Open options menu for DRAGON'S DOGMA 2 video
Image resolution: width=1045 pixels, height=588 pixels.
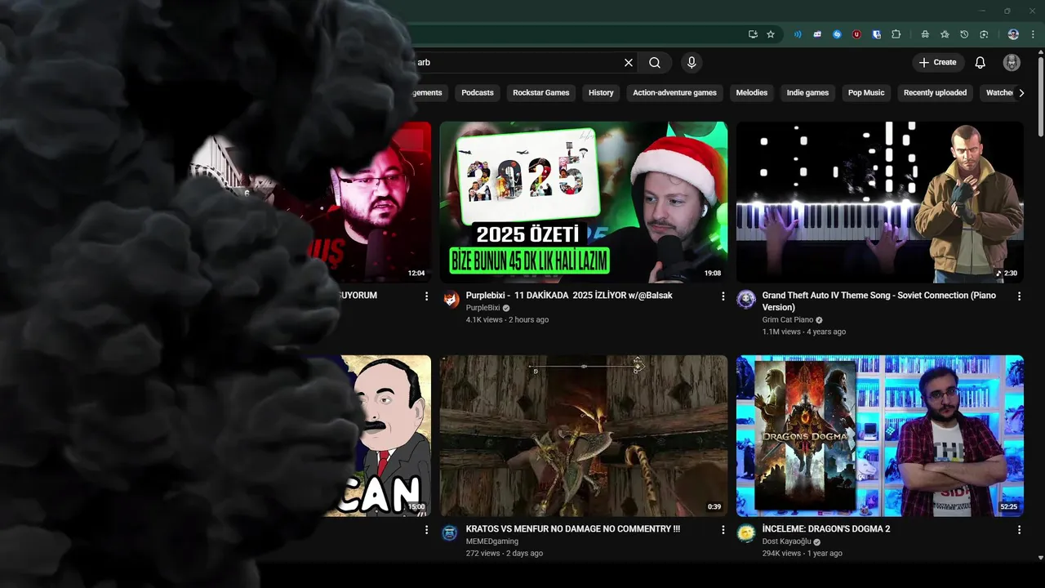tap(1019, 530)
